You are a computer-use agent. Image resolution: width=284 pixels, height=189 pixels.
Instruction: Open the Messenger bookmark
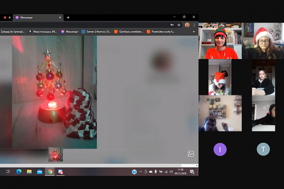pyautogui.click(x=70, y=32)
